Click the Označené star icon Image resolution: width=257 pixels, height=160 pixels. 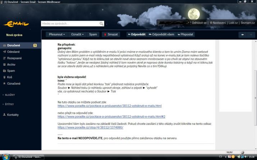(4, 83)
